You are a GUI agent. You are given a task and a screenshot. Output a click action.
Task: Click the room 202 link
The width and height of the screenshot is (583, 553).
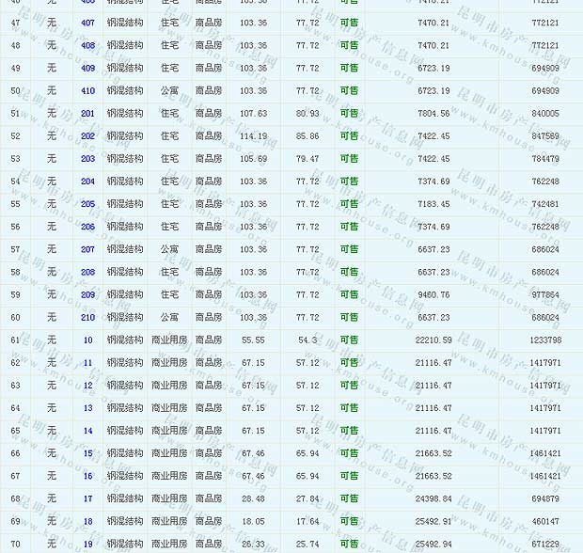coord(87,136)
